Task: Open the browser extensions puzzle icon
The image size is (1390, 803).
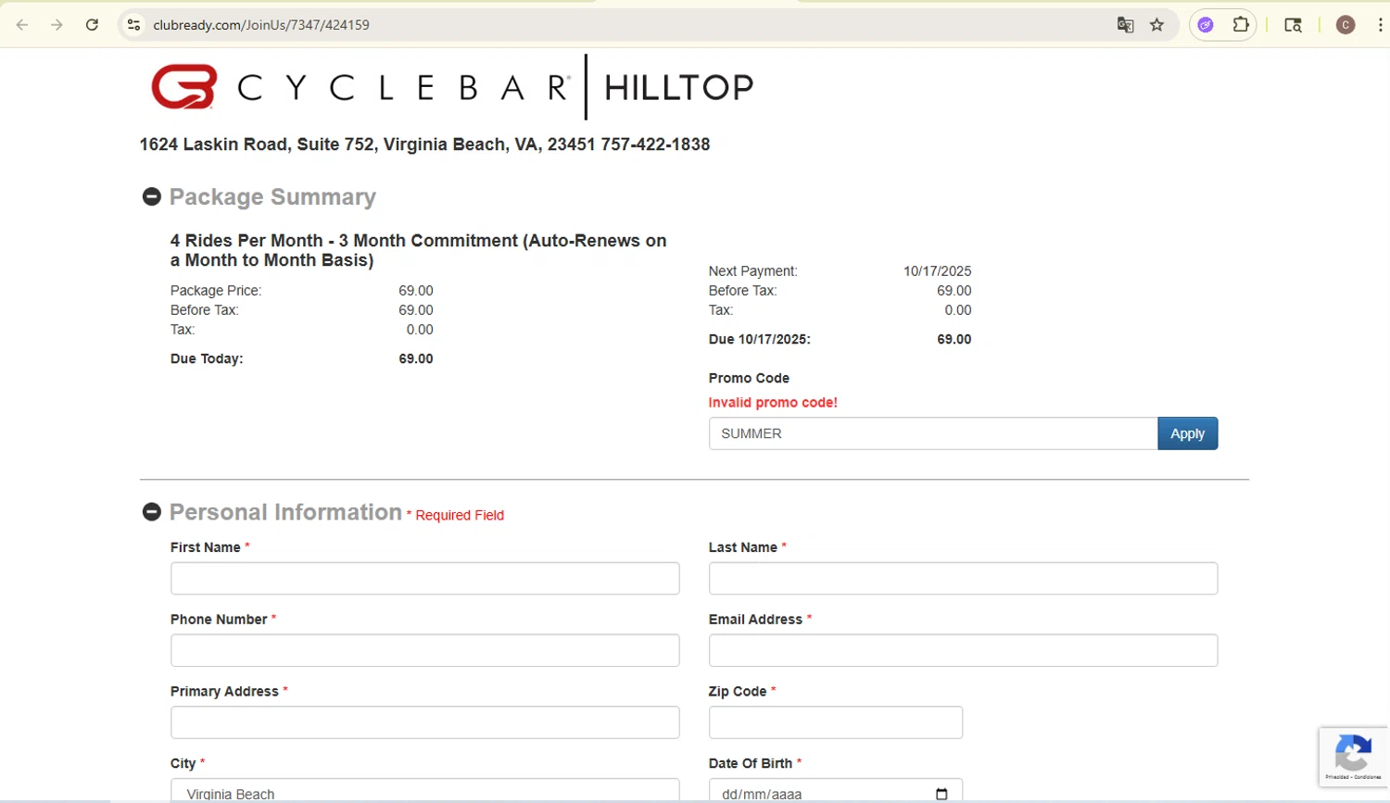Action: click(x=1241, y=25)
